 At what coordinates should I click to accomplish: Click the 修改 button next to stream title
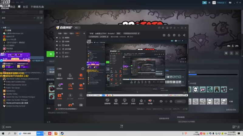point(118,33)
